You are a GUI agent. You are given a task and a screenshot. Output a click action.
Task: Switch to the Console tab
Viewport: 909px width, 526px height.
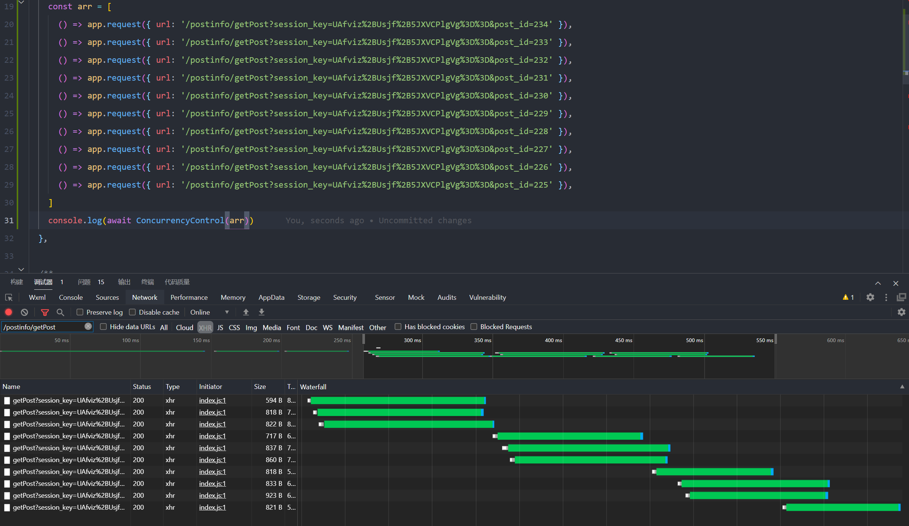click(x=71, y=298)
